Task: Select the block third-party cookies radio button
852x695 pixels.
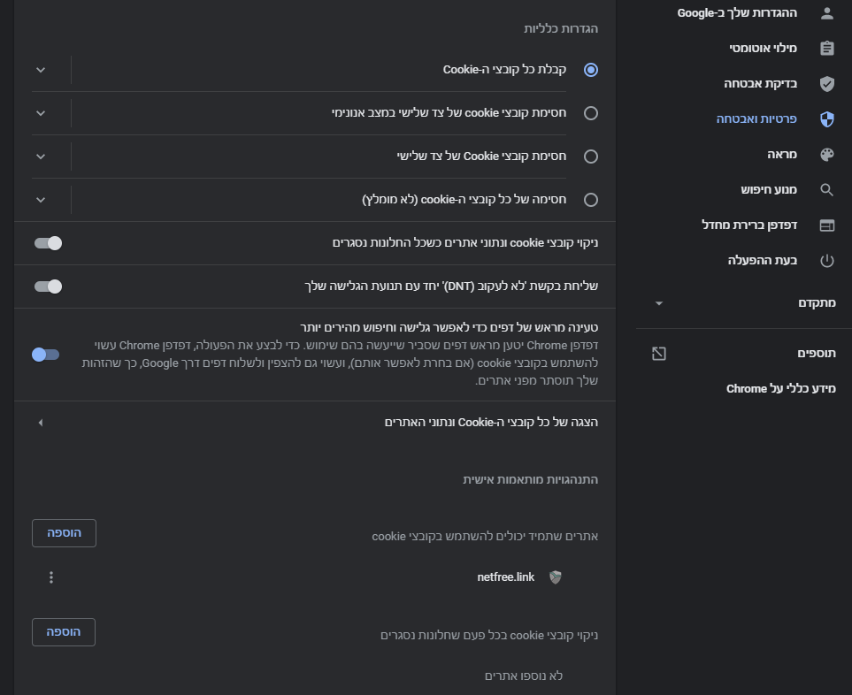Action: pyautogui.click(x=591, y=157)
